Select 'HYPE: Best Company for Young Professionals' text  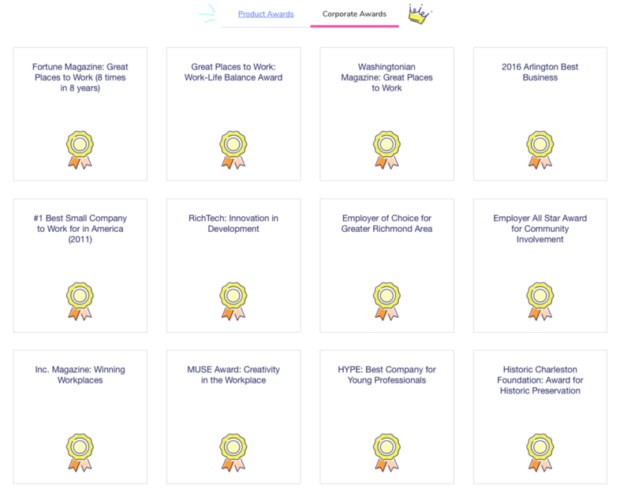pos(386,375)
